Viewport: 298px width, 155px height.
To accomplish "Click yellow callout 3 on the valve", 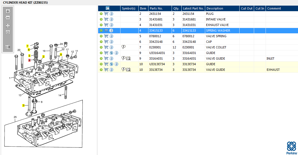I will point(23,105).
